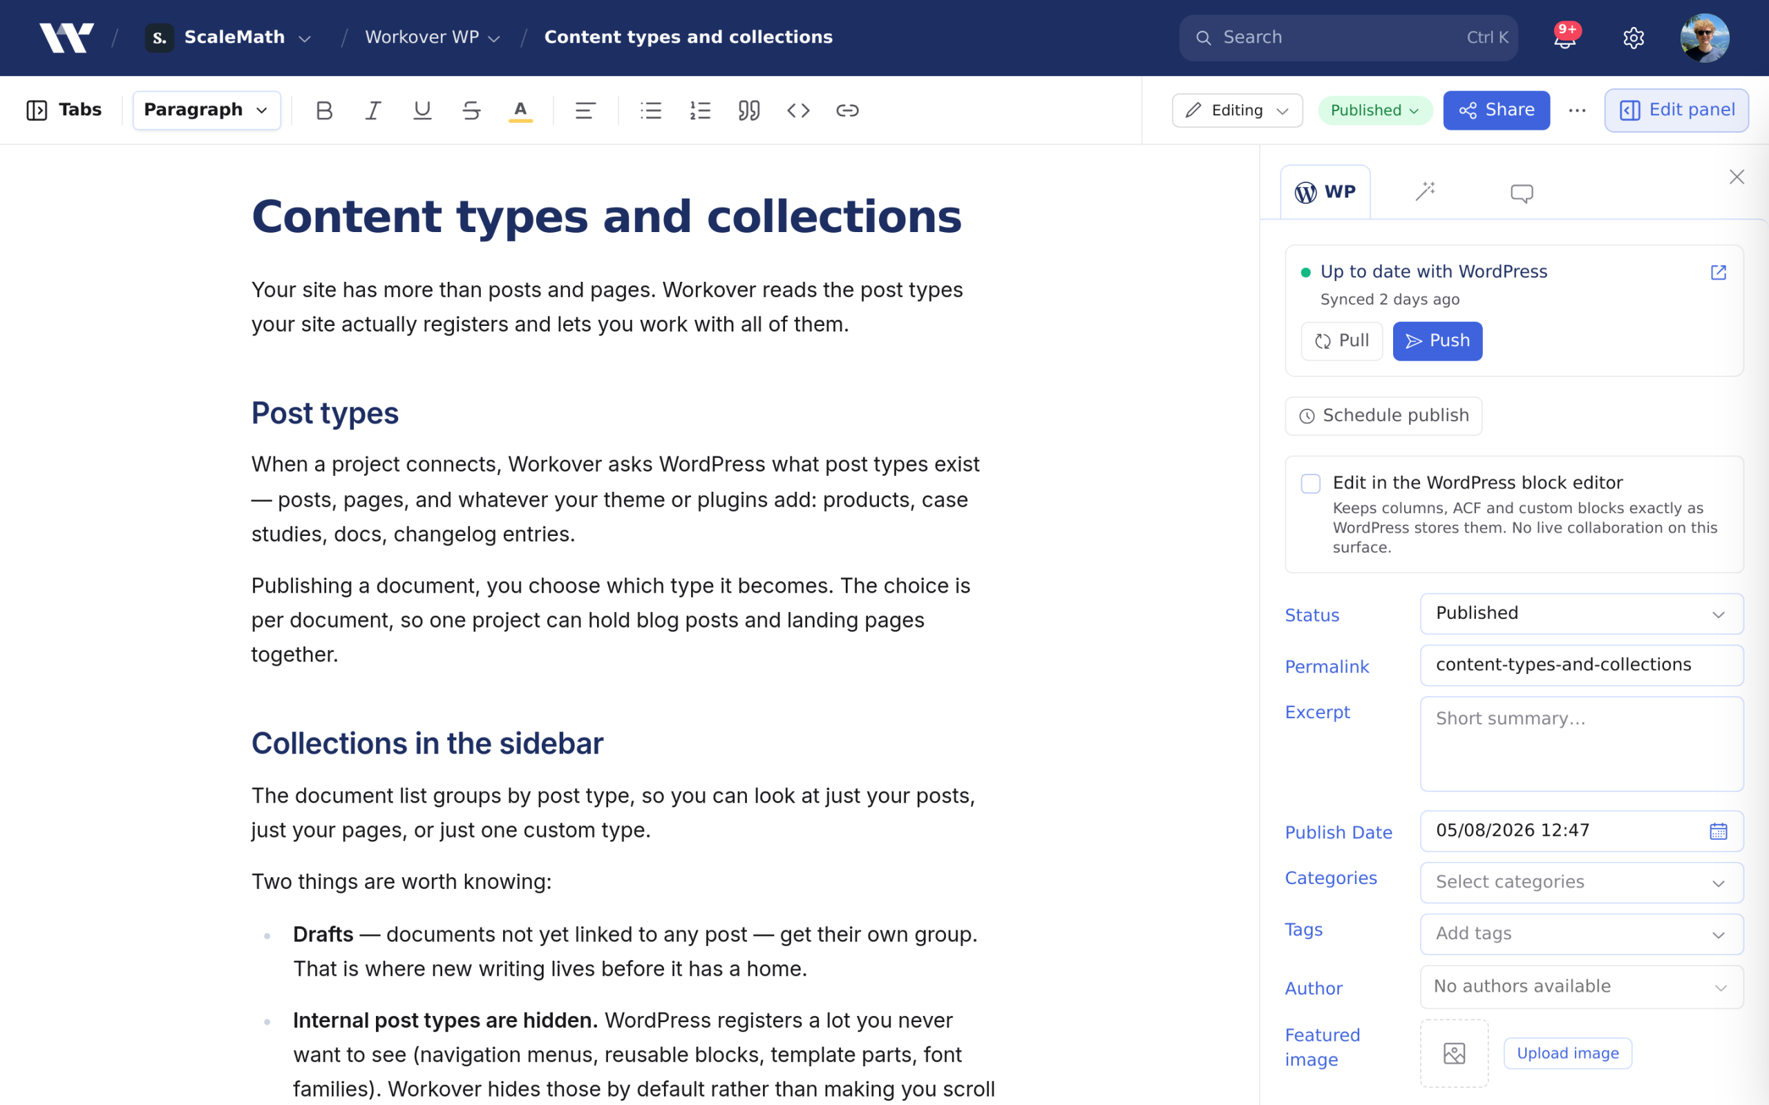Screen dimensions: 1769x1105
Task: Click the featured image placeholder
Action: click(1454, 1053)
